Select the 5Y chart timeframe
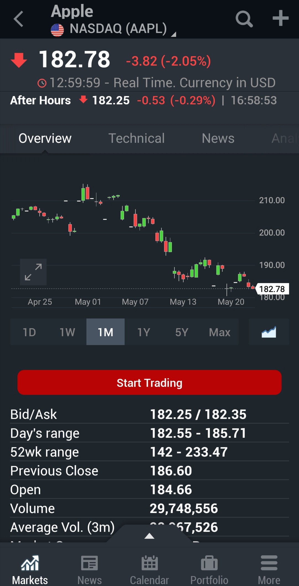Image resolution: width=299 pixels, height=586 pixels. (x=182, y=332)
